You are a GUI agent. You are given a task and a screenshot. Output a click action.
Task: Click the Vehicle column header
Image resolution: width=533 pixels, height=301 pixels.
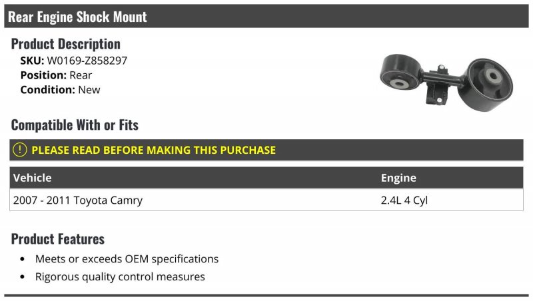pos(32,178)
